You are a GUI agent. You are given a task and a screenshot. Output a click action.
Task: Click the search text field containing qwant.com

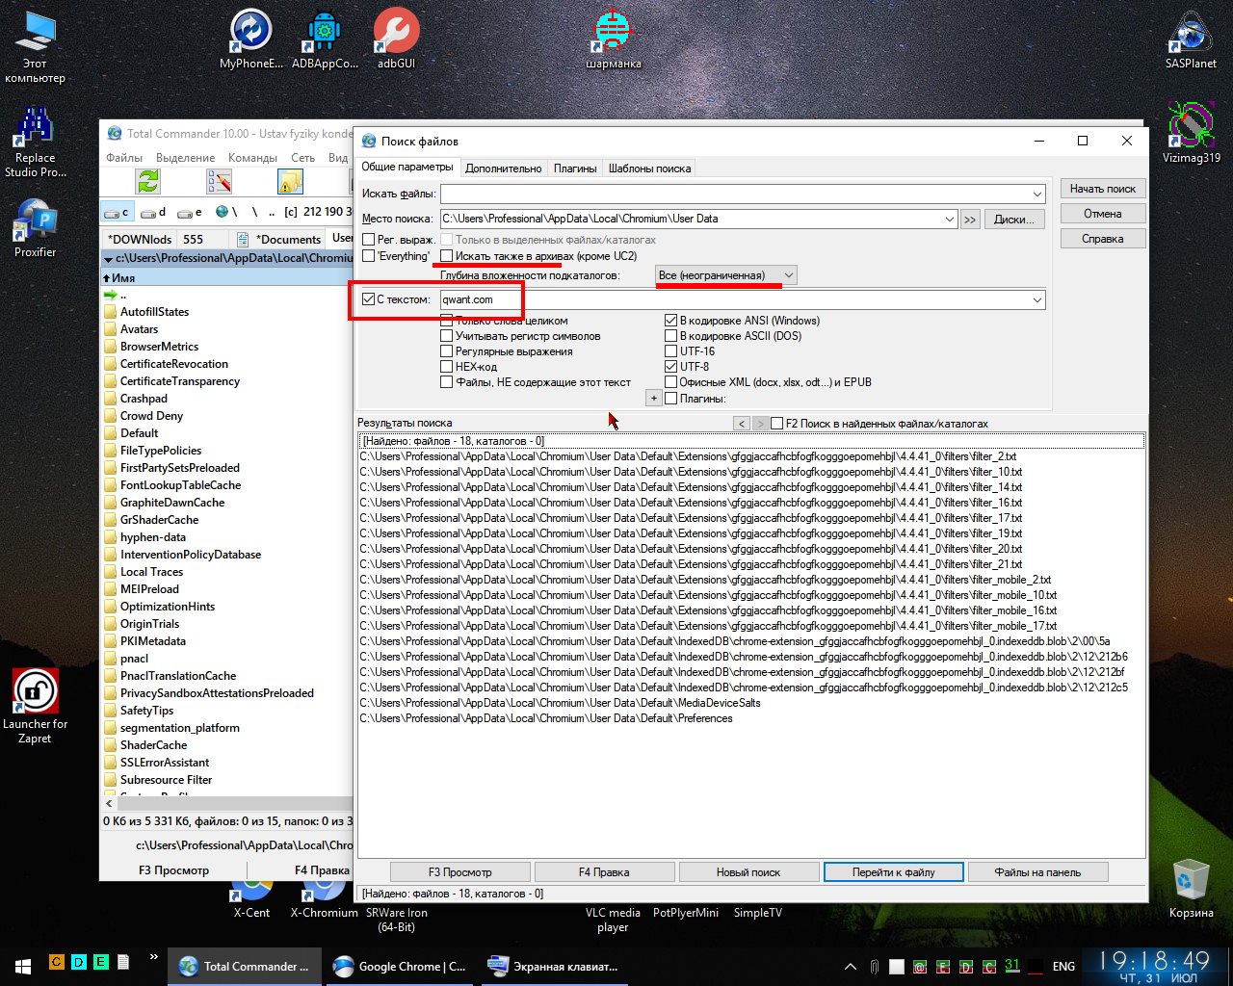(x=732, y=299)
